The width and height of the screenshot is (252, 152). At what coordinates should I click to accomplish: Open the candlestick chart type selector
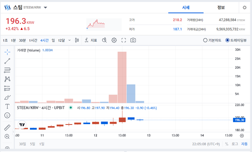pos(77,40)
